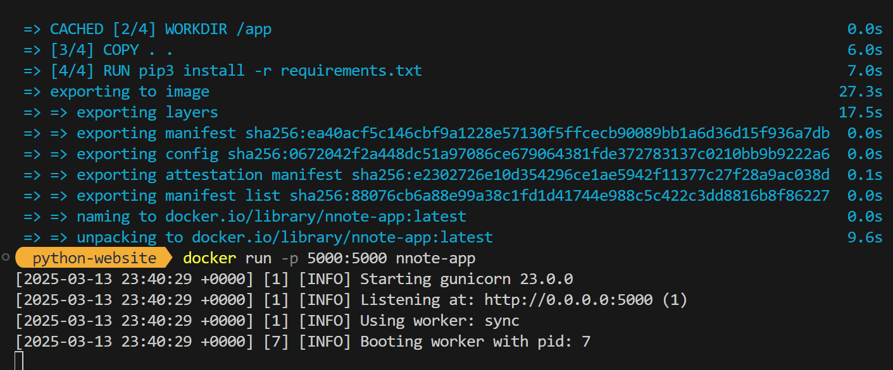Click the '17.5s' duration value
The height and width of the screenshot is (370, 893).
click(861, 112)
